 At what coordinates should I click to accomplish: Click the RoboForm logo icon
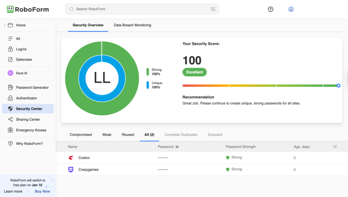tap(10, 9)
